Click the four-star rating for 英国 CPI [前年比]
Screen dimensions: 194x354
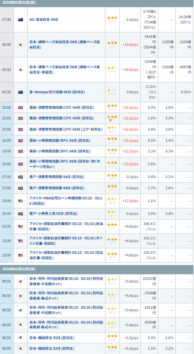point(112,118)
